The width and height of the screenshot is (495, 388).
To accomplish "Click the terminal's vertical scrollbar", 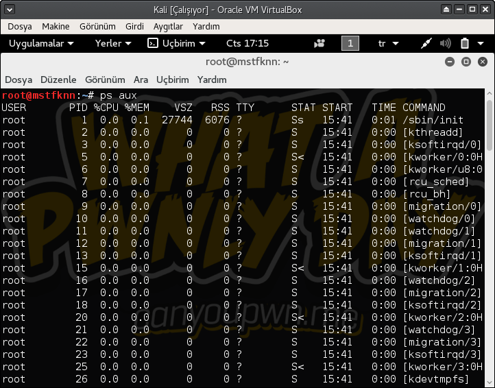I will click(490, 240).
